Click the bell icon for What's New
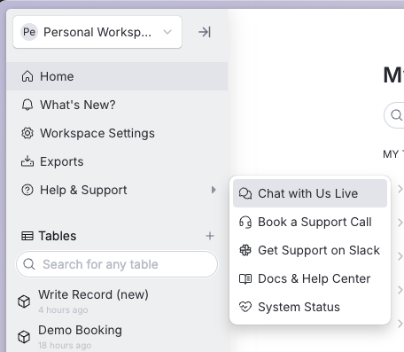 (27, 105)
